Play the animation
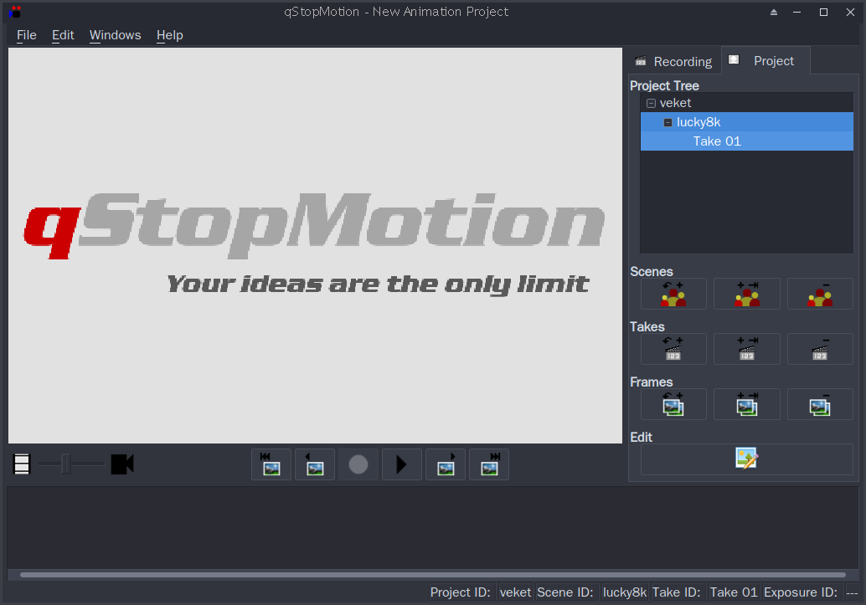The image size is (866, 605). [x=401, y=464]
